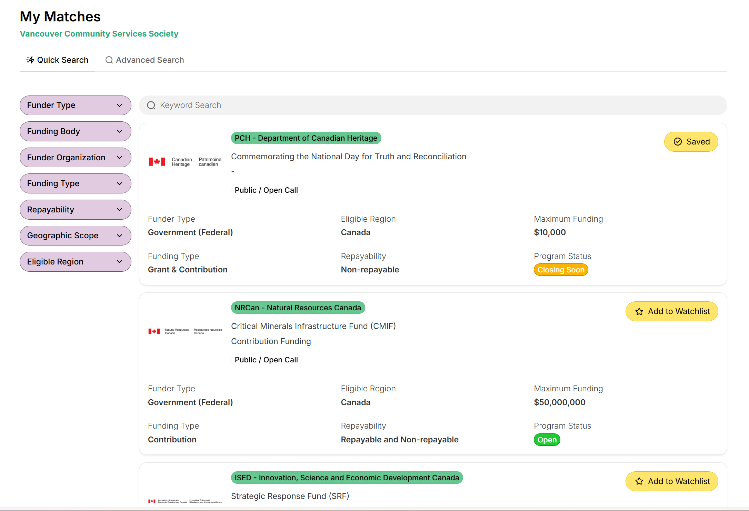The width and height of the screenshot is (749, 511).
Task: Switch to the Advanced Search tab
Action: (x=144, y=60)
